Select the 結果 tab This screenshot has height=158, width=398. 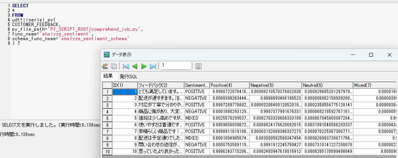tap(108, 76)
